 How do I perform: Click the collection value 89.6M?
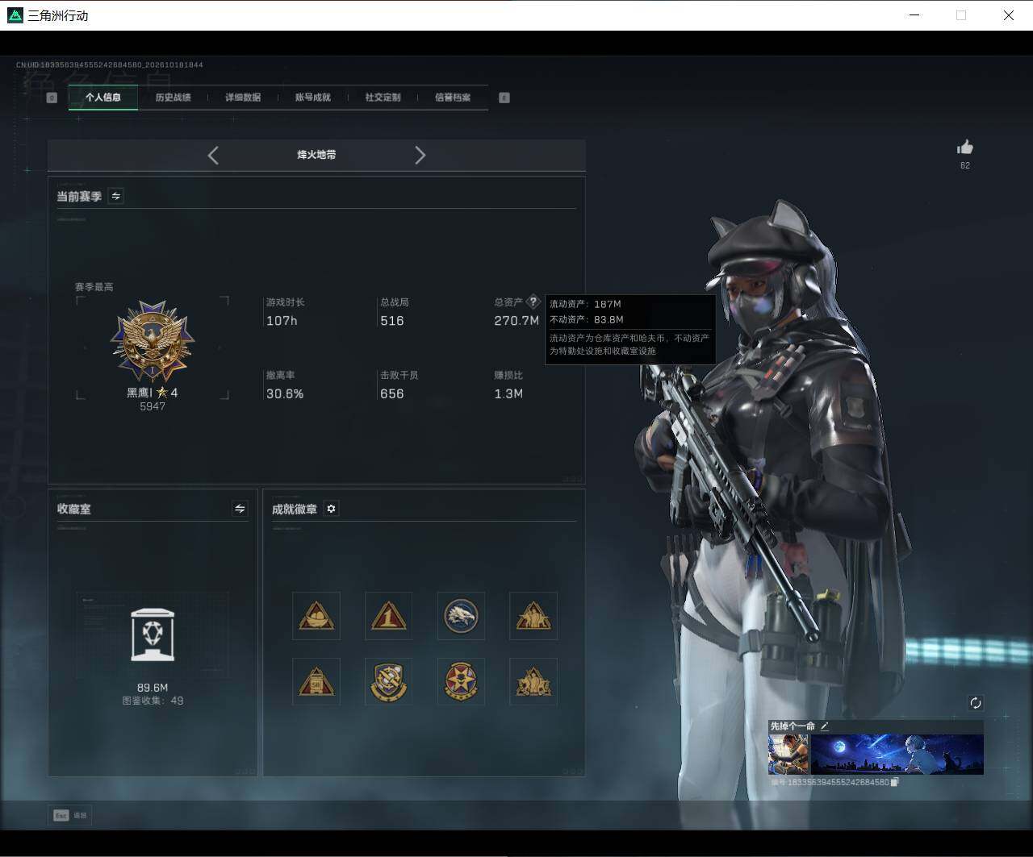(153, 688)
